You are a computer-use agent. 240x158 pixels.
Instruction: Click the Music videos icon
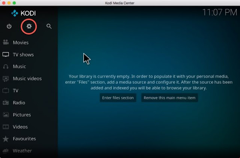(x=6, y=78)
